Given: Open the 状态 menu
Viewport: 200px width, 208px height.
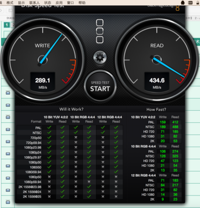Looking at the screenshot, I should coord(47,3).
